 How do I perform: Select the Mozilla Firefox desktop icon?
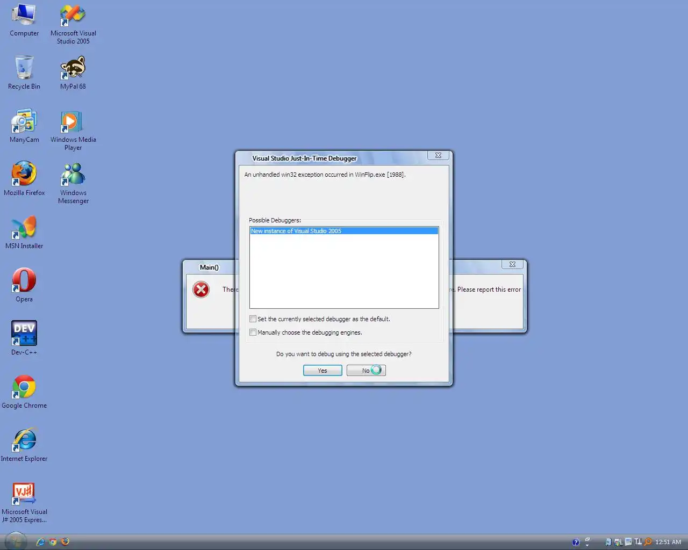point(24,178)
